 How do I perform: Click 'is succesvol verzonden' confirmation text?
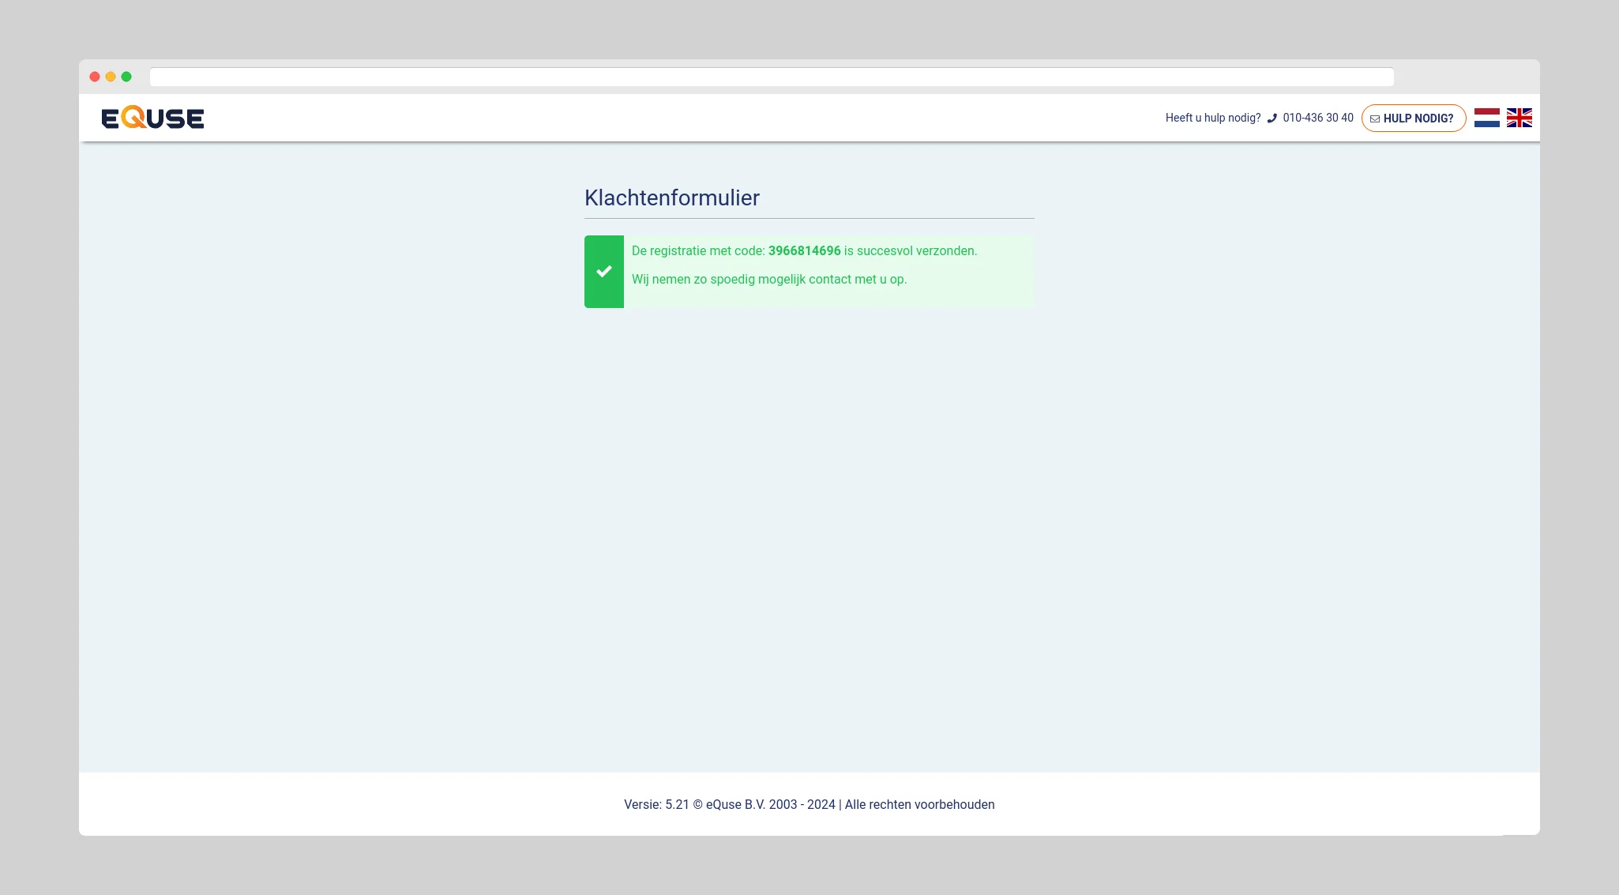(x=910, y=250)
